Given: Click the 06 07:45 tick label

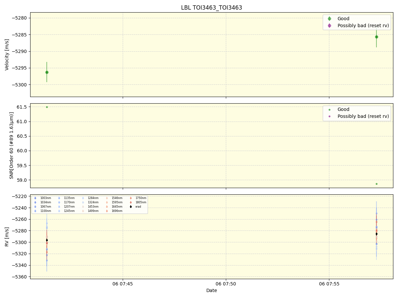Looking at the screenshot, I should 123,284.
